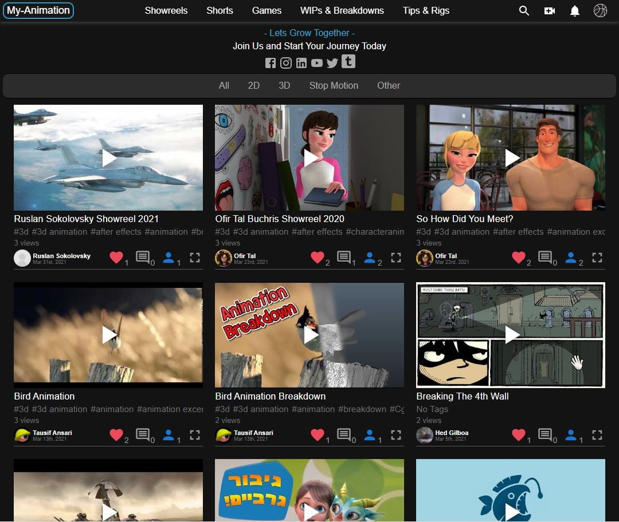Click person icon on Breaking The 4th Wall
This screenshot has width=619, height=522.
click(x=571, y=434)
